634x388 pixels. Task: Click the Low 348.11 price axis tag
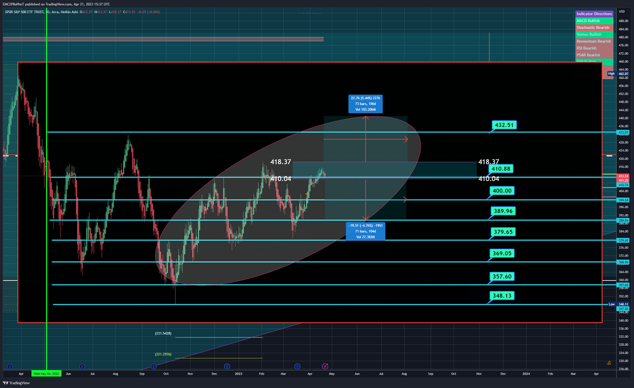(618, 304)
